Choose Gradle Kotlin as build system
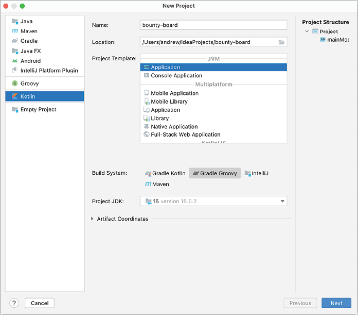 point(165,174)
